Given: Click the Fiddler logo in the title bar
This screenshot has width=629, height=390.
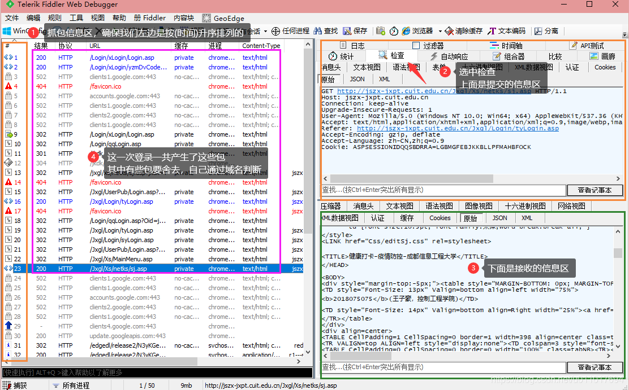Looking at the screenshot, I should click(10, 5).
